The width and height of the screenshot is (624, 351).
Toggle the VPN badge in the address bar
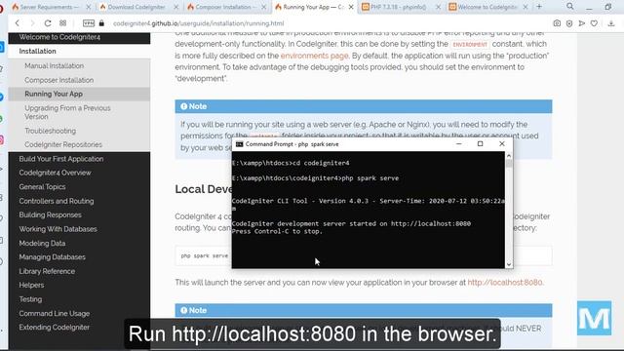coord(89,23)
